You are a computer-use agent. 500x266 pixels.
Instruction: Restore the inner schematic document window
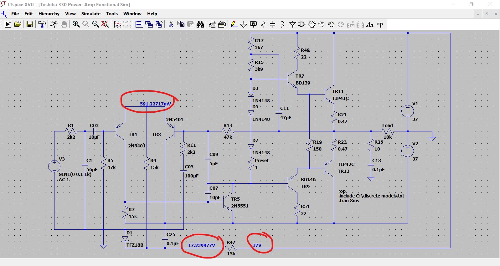pyautogui.click(x=487, y=14)
